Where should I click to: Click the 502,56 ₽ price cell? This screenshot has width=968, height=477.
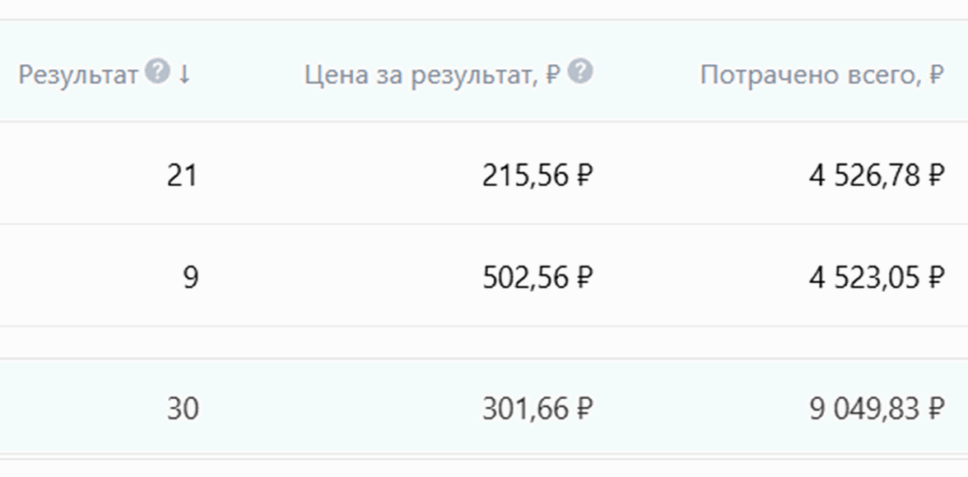click(537, 277)
